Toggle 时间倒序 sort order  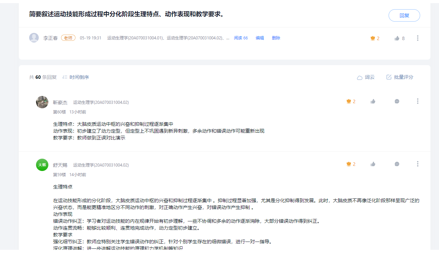(75, 77)
